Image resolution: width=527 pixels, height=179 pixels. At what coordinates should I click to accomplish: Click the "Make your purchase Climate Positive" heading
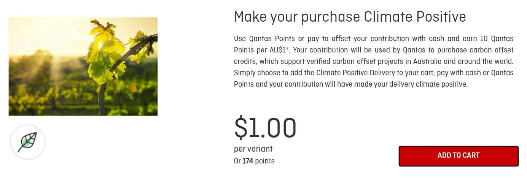click(x=350, y=17)
